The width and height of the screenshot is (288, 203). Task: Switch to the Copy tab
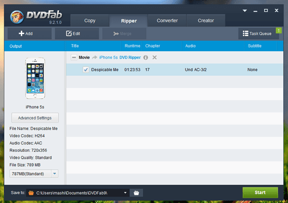(90, 20)
